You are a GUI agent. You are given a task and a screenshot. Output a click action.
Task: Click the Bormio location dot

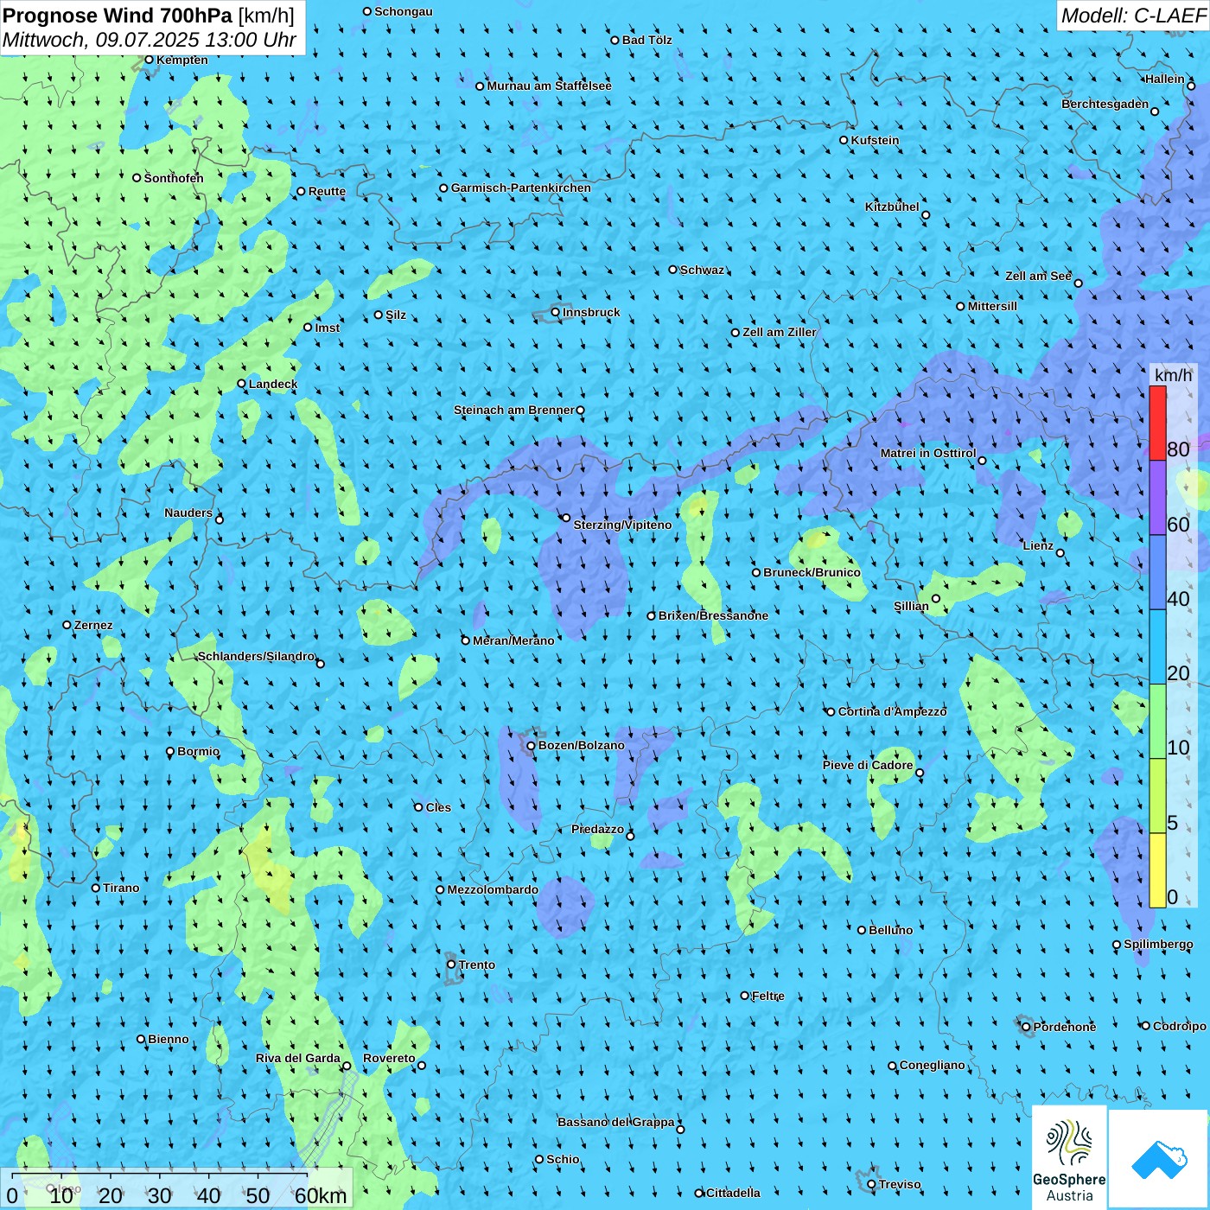tap(170, 751)
